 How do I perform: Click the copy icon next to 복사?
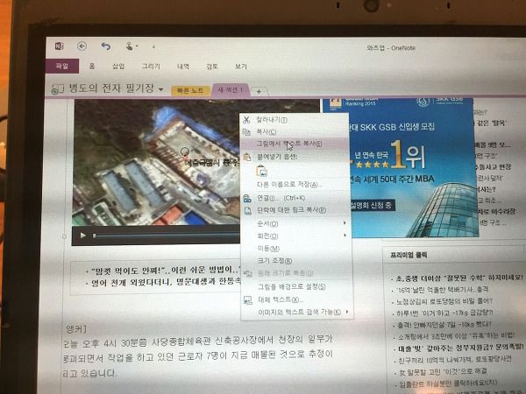[247, 131]
